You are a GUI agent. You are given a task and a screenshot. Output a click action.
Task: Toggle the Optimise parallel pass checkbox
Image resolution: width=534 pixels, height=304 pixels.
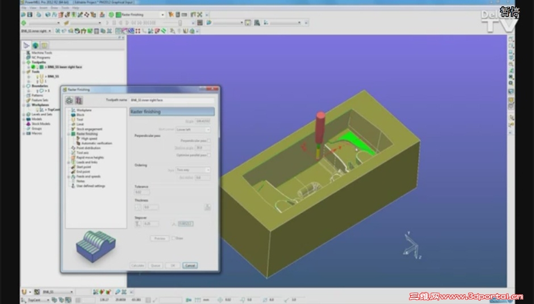[208, 155]
